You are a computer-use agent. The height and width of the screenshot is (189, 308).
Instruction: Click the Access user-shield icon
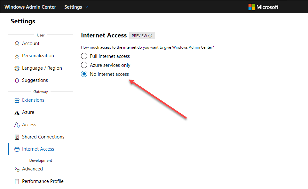click(x=17, y=125)
